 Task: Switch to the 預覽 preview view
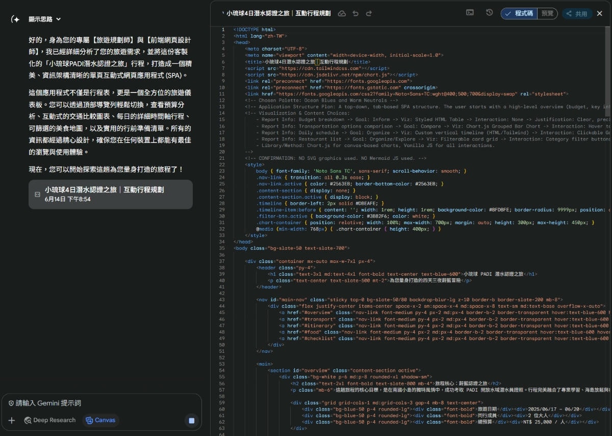pos(547,14)
